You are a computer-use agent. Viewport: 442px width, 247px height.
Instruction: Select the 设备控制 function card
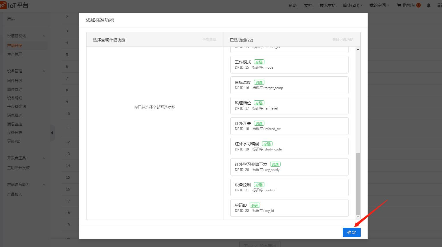(x=289, y=187)
